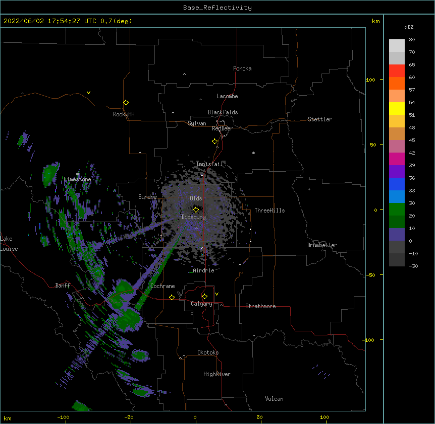Click the Vulcan label
The height and width of the screenshot is (424, 435).
tap(274, 399)
